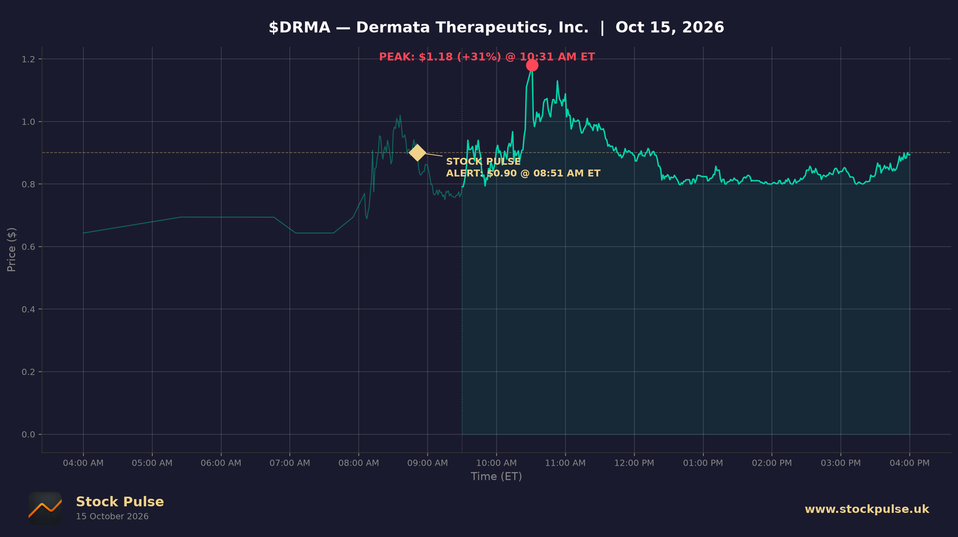Click the 05:00 AM time tick label
Image resolution: width=958 pixels, height=537 pixels.
[x=152, y=463]
